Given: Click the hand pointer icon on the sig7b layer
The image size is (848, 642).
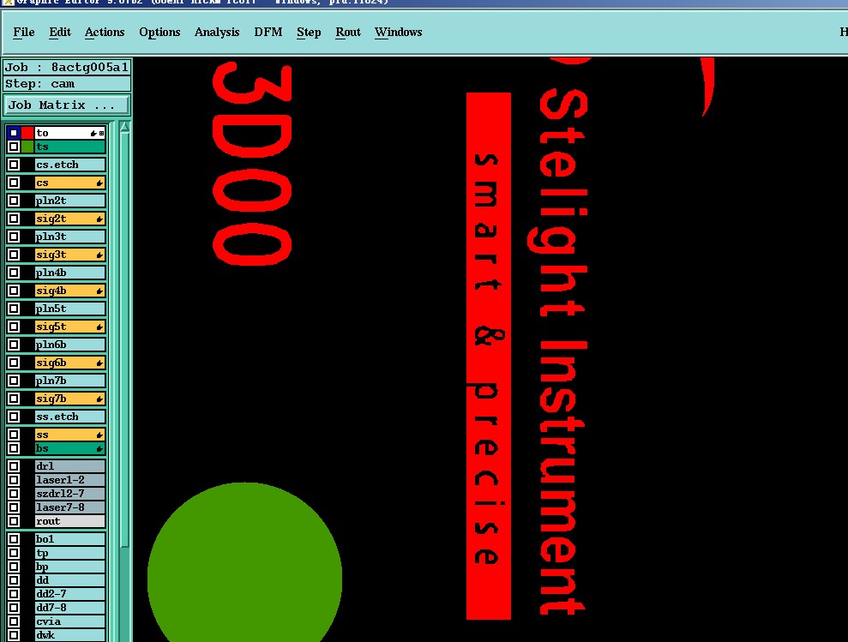Looking at the screenshot, I should pos(99,399).
